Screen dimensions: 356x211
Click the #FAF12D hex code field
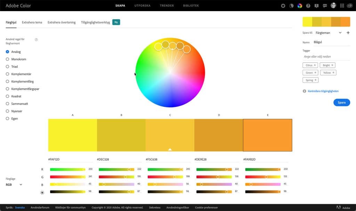coord(70,160)
